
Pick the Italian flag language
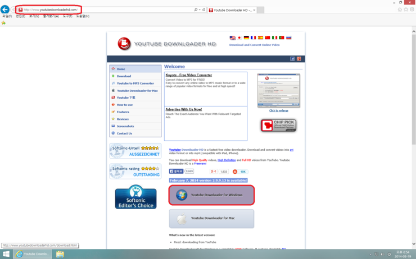coord(274,38)
